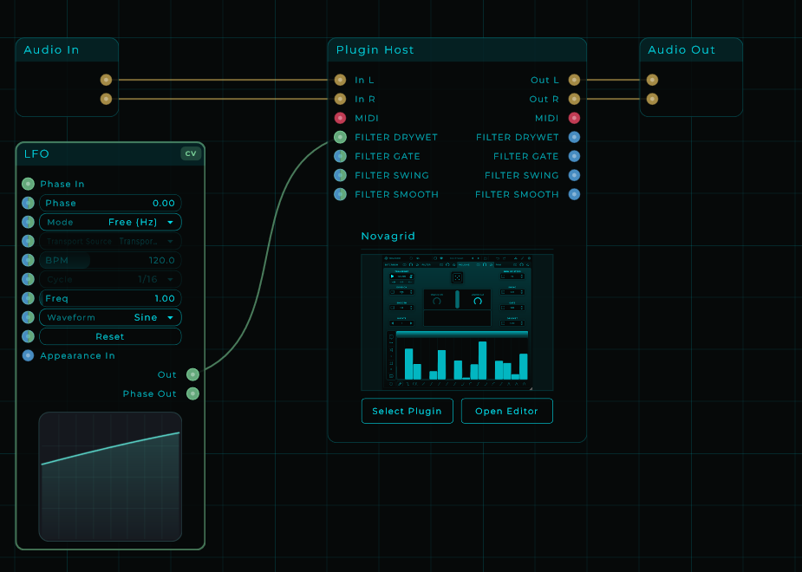Open the Transport Source dropdown
802x572 pixels.
[110, 241]
